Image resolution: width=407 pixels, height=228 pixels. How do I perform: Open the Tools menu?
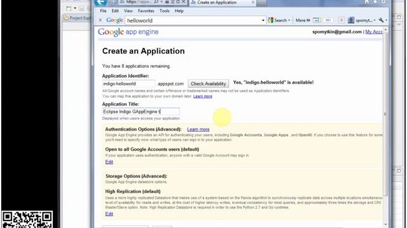click(164, 11)
